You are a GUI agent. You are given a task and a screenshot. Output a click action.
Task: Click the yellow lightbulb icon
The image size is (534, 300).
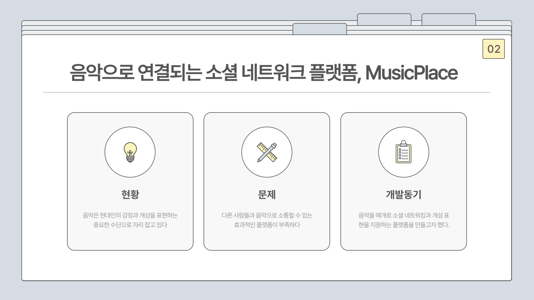(130, 152)
